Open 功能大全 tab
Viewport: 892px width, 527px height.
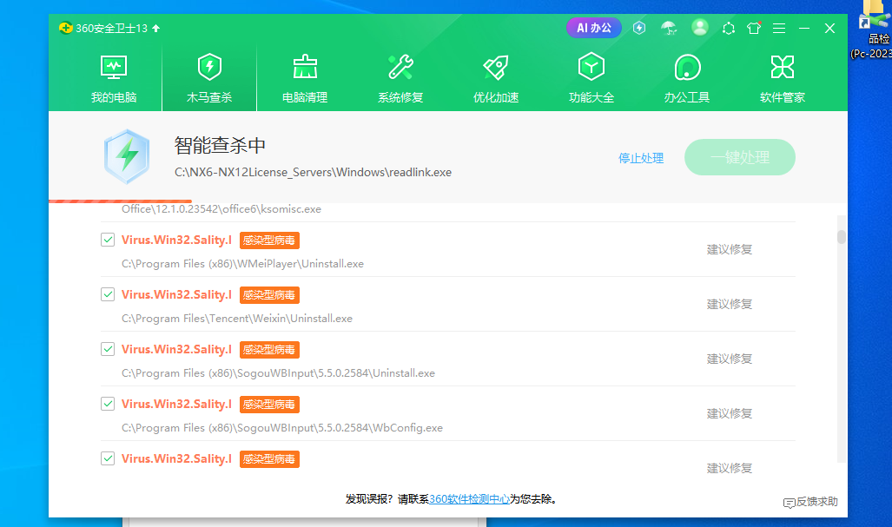coord(591,78)
